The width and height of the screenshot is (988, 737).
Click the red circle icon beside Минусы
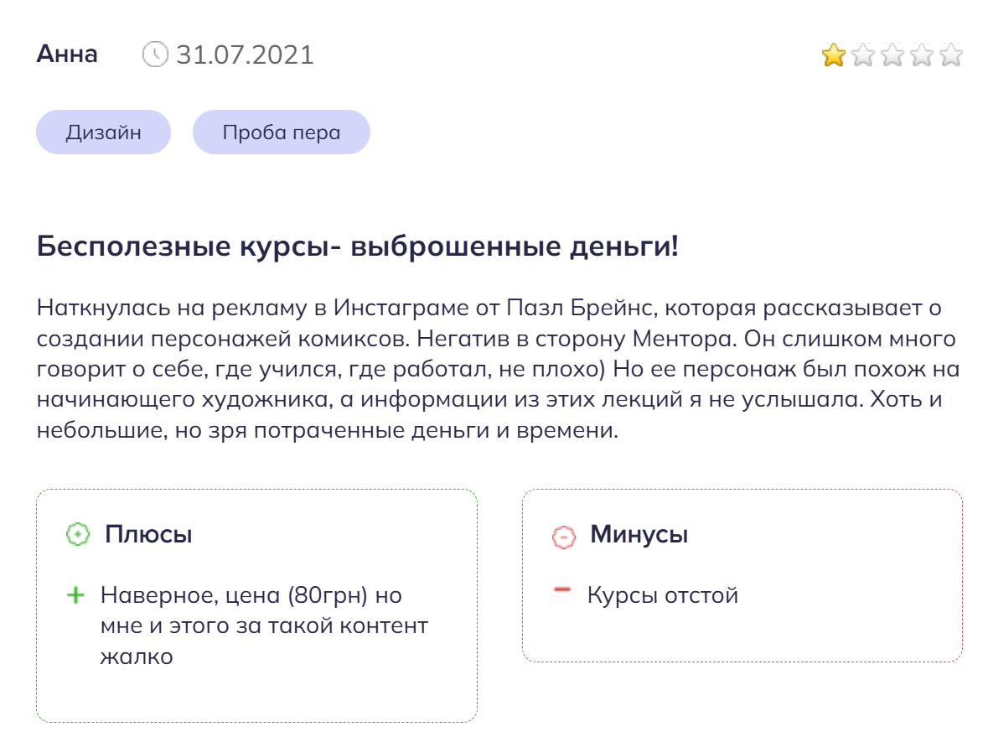[x=564, y=537]
